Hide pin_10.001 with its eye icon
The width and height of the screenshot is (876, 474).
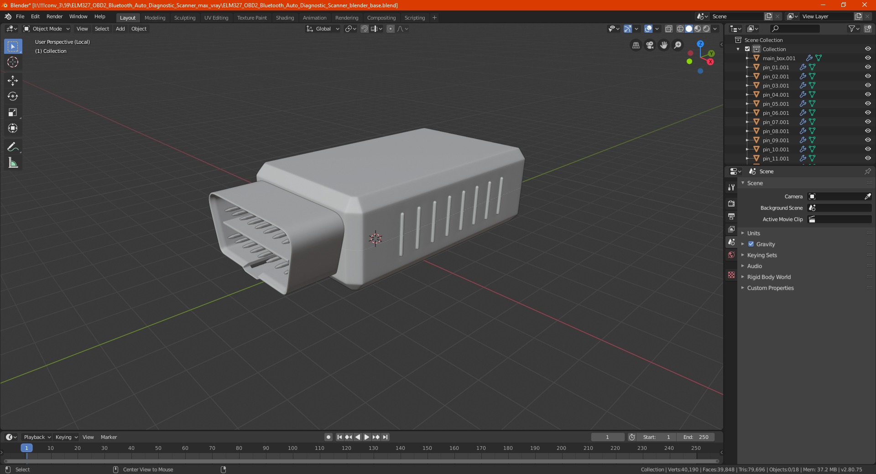click(868, 149)
